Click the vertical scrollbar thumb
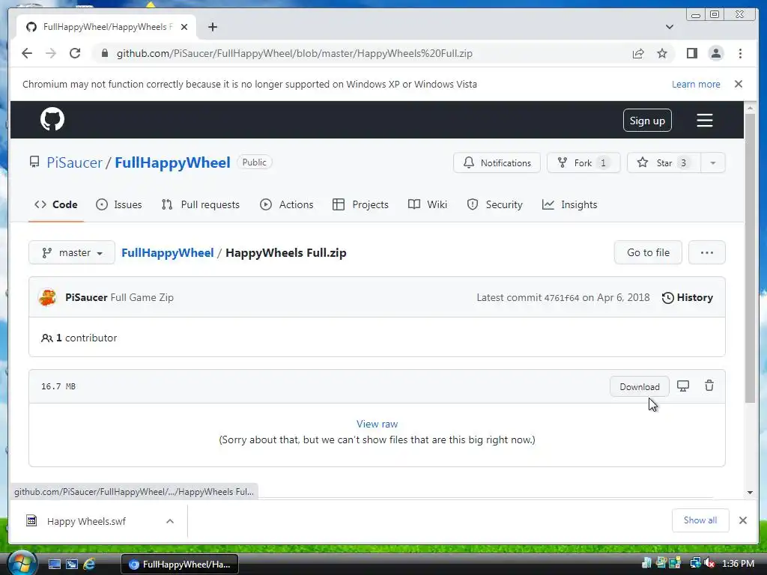767x575 pixels. click(750, 258)
